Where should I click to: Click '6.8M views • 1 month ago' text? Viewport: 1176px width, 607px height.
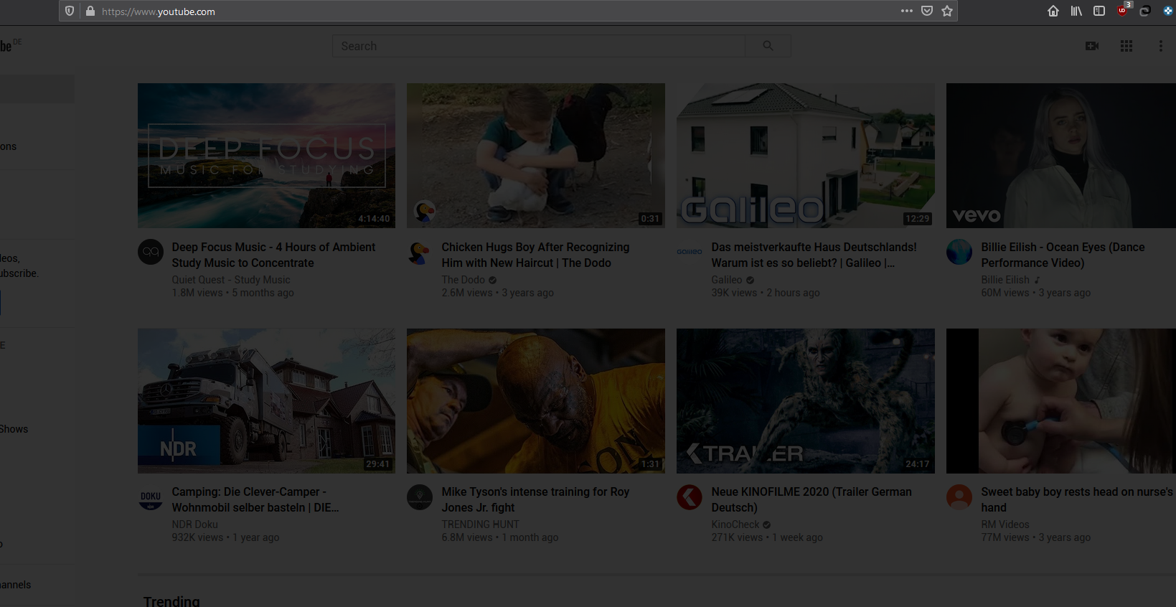[x=500, y=537]
